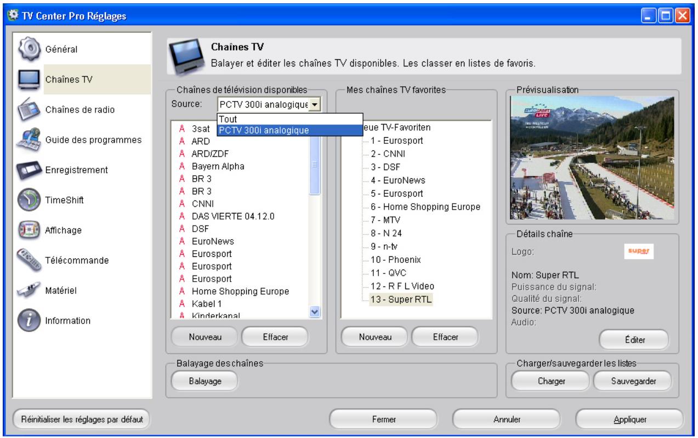Click the Matériel hardware icon
The height and width of the screenshot is (438, 698).
[29, 290]
